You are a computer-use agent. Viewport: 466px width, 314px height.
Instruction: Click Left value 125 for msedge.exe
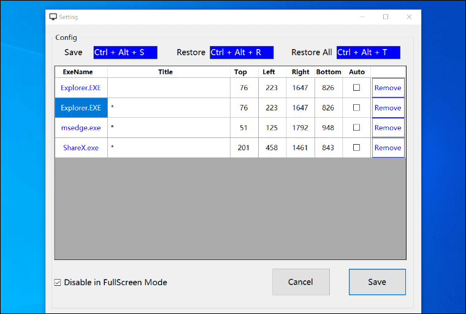(x=272, y=128)
